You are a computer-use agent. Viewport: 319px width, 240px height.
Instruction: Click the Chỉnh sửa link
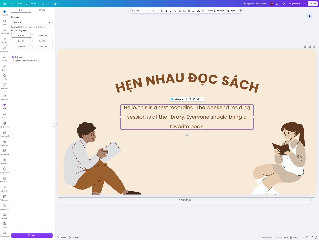click(42, 27)
